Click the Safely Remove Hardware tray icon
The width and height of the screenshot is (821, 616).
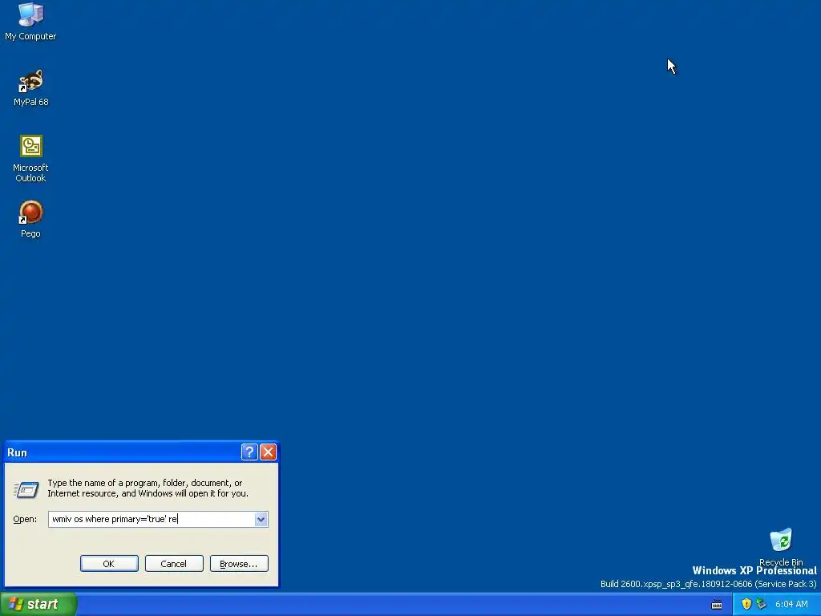coord(761,604)
